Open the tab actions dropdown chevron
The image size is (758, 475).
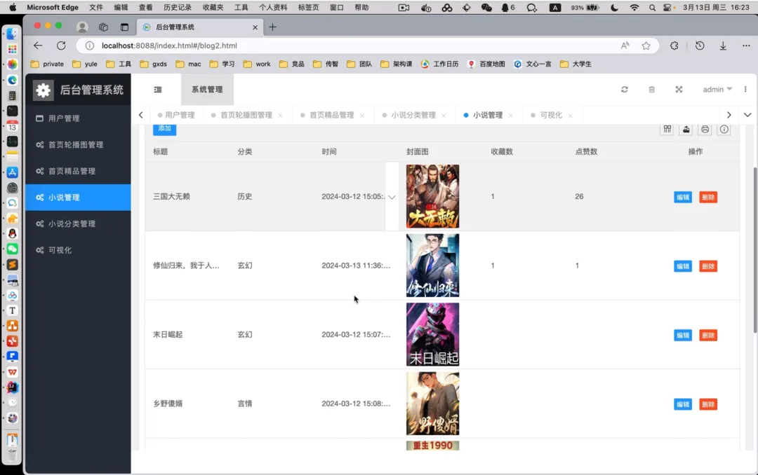tap(747, 115)
